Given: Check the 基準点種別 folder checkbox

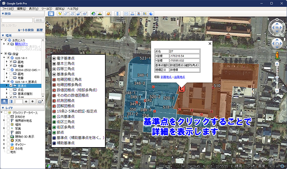Looking at the screenshot, I should click(x=11, y=93).
